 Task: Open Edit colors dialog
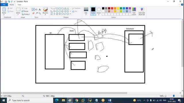click(134, 11)
